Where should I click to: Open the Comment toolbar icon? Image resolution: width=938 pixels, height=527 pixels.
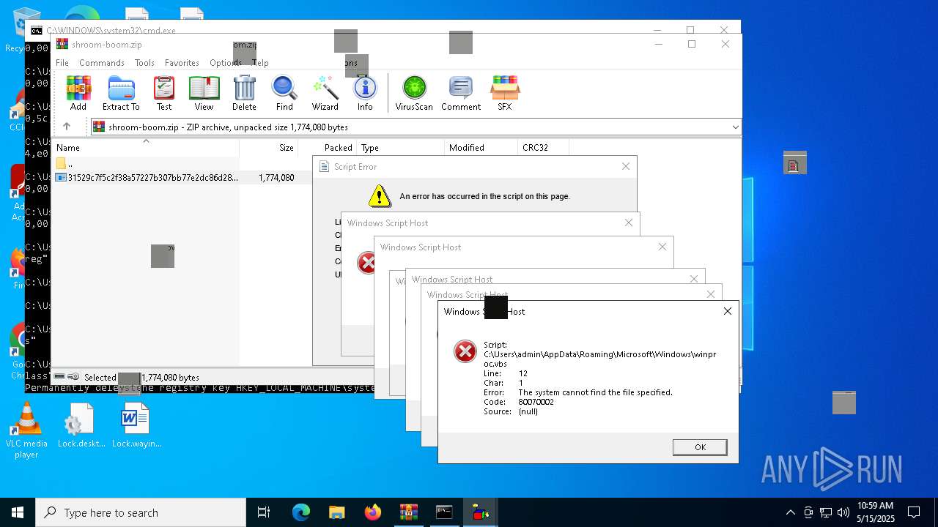pyautogui.click(x=461, y=94)
